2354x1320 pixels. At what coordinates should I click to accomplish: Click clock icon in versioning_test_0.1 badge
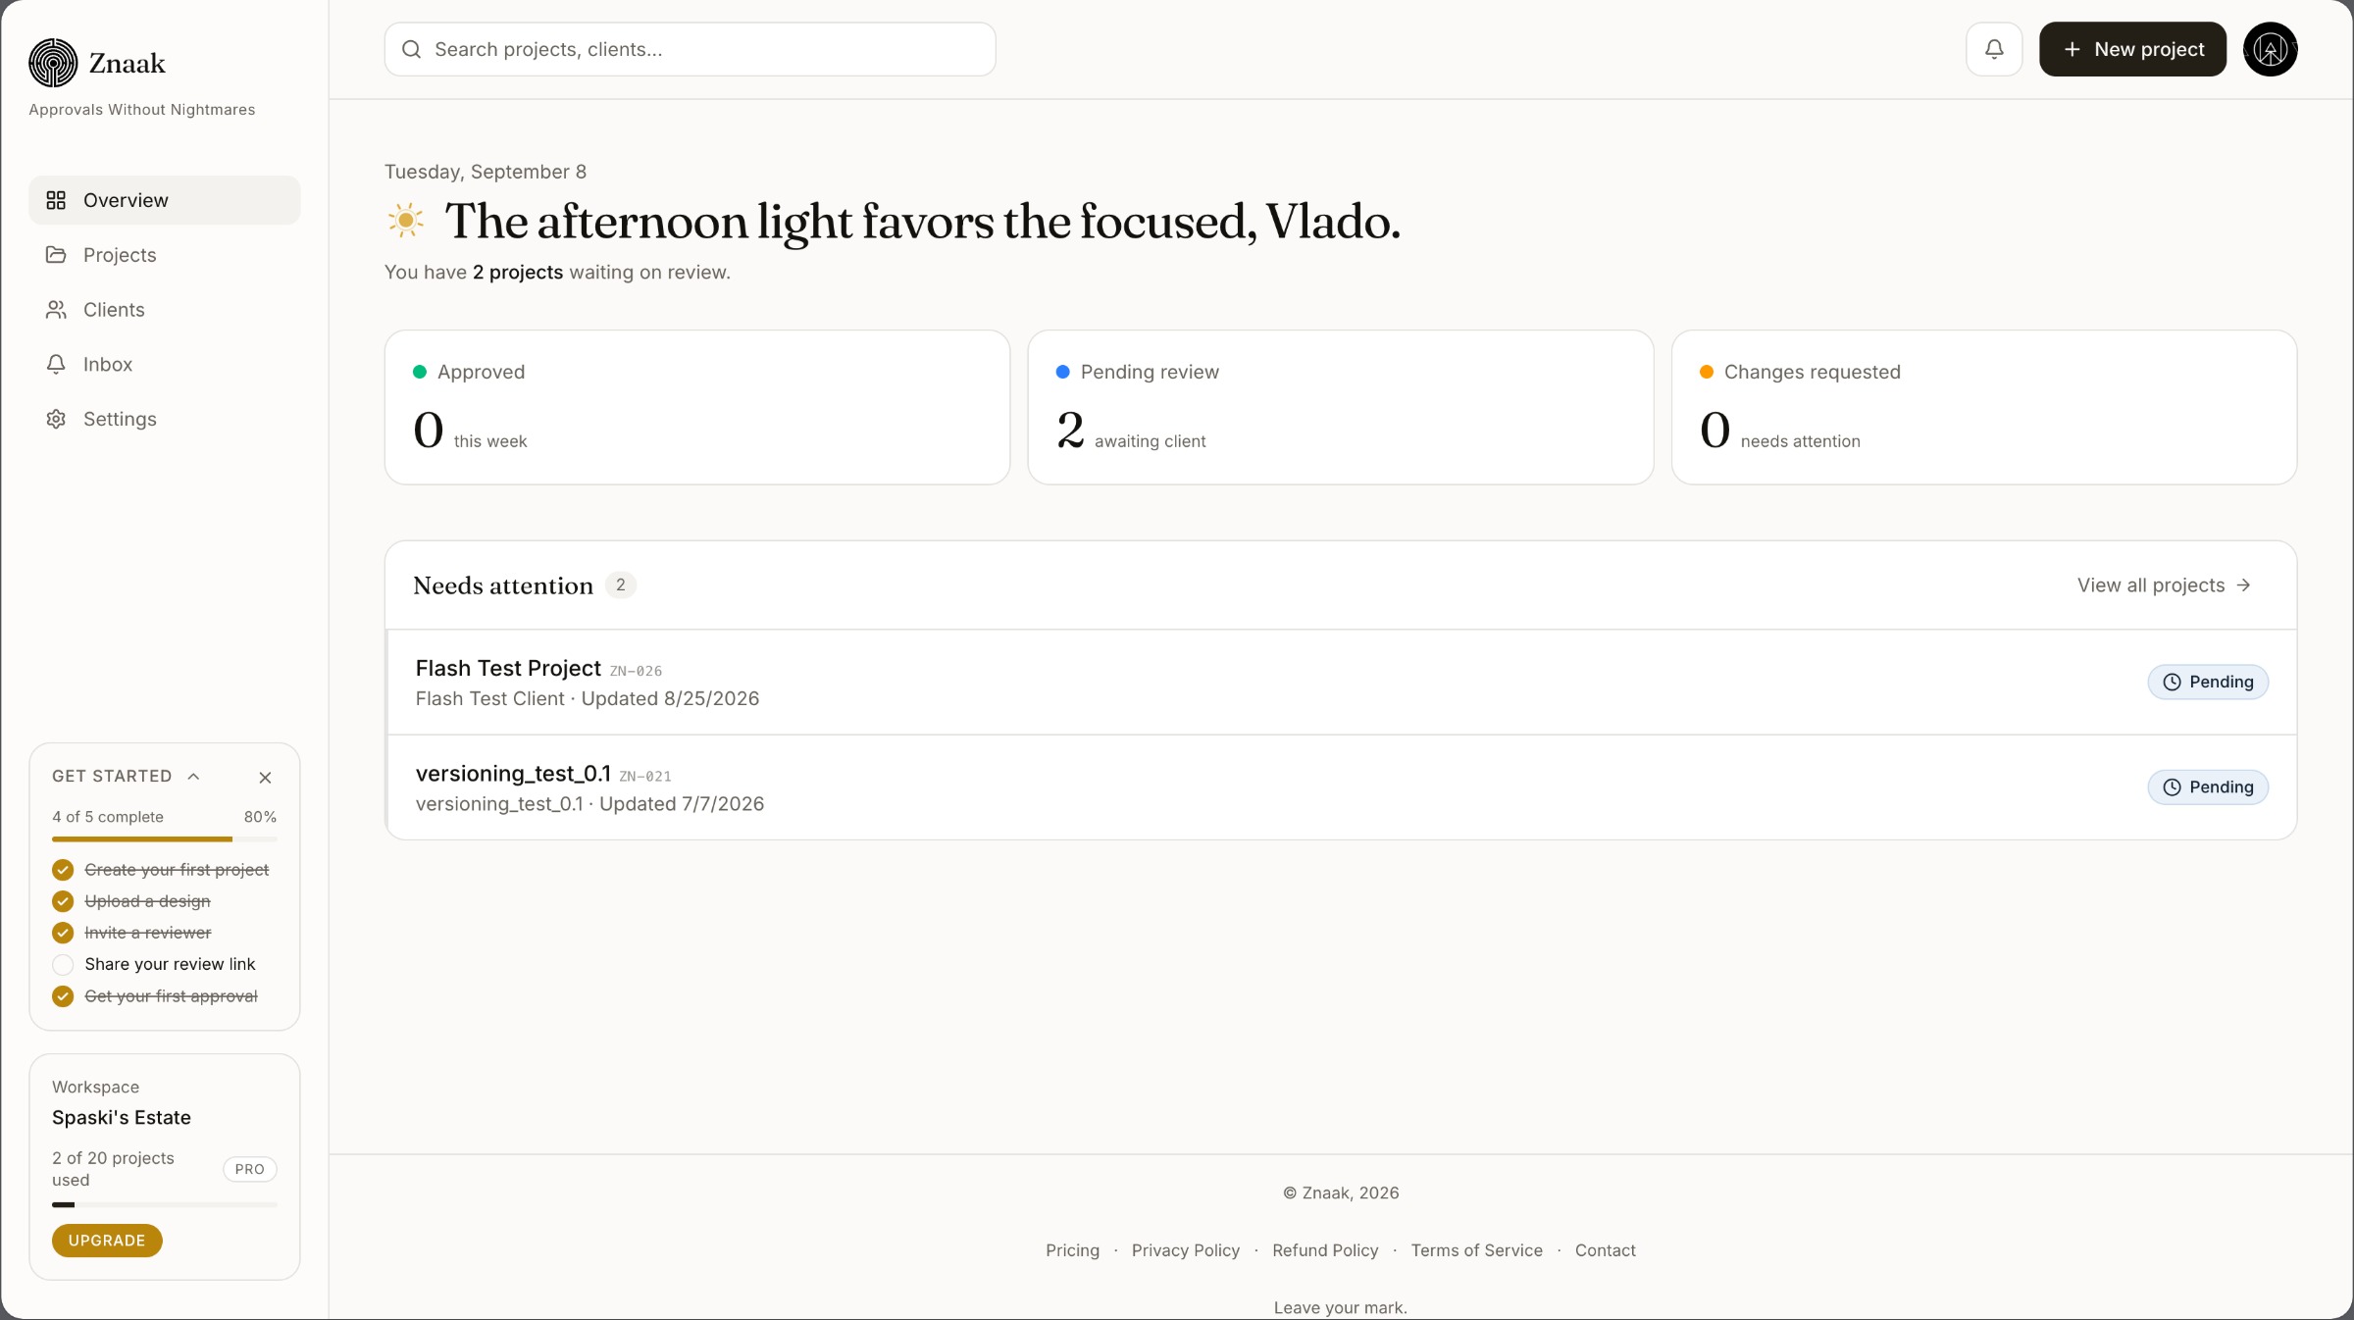point(2173,787)
